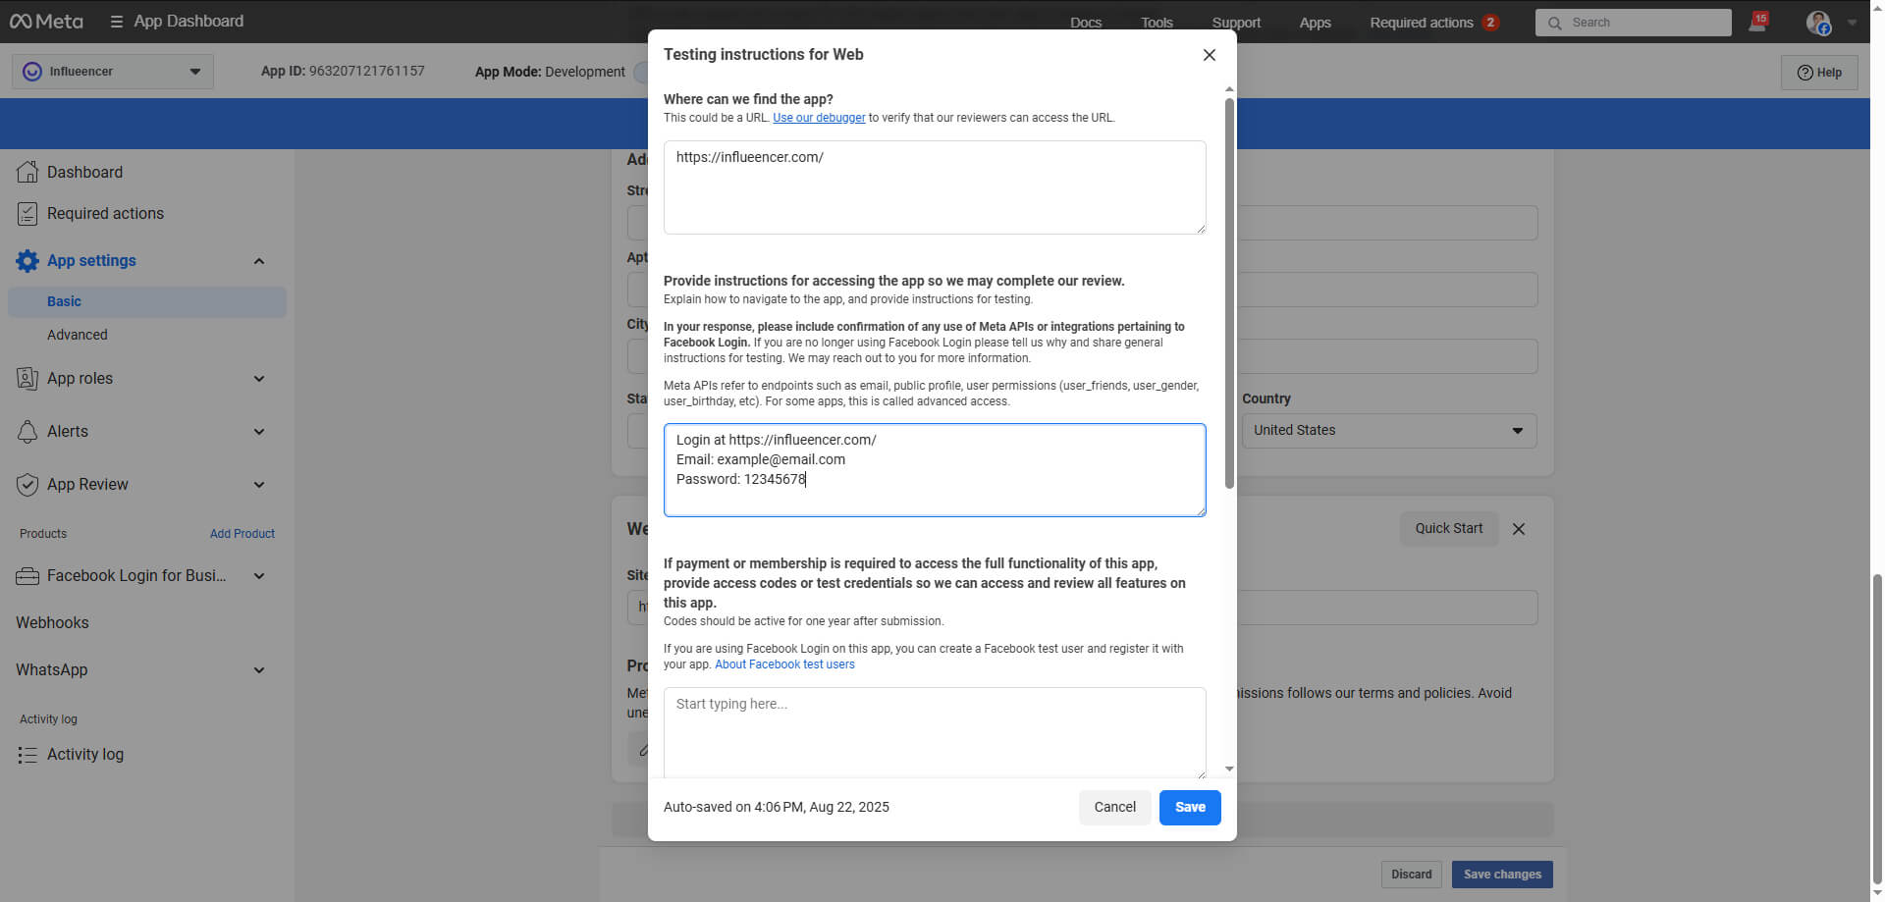Click the Discard button

coord(1411,875)
